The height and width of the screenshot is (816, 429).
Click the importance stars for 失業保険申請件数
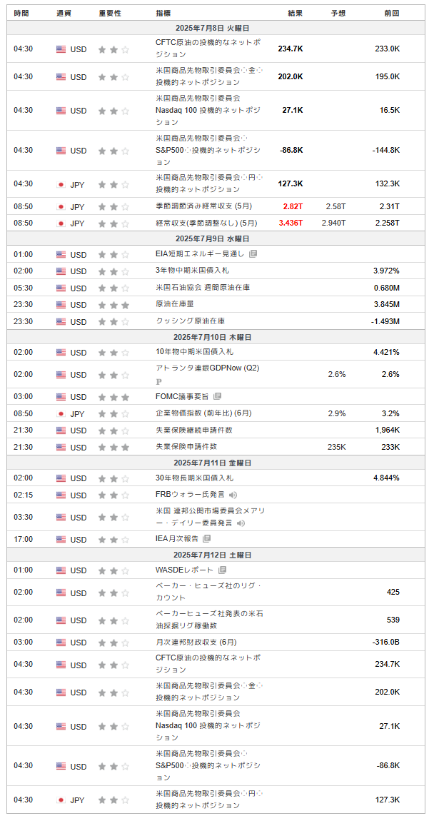coord(114,448)
